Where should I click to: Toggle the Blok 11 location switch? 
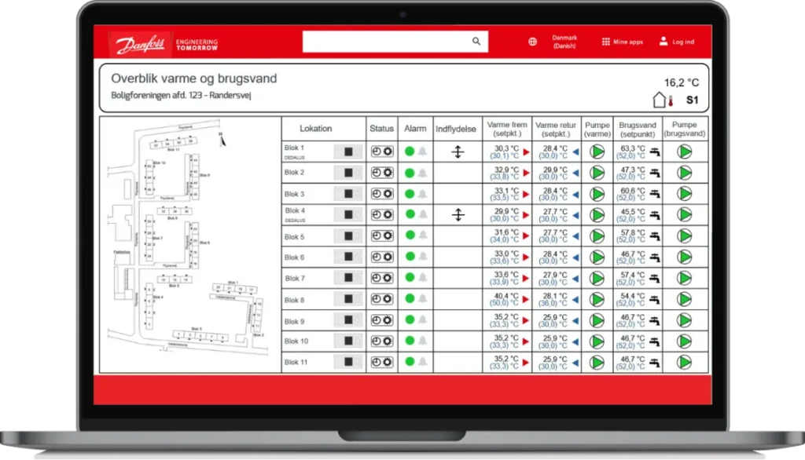(348, 362)
